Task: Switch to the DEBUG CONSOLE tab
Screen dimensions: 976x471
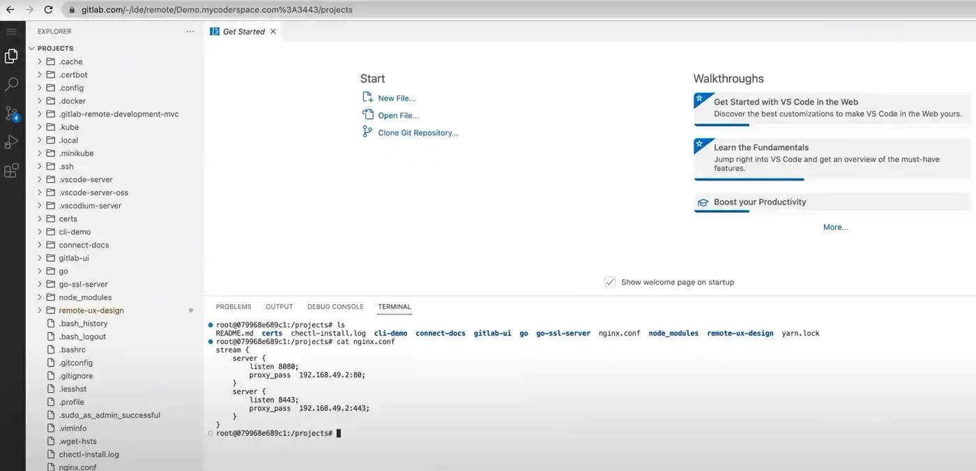Action: coord(335,306)
